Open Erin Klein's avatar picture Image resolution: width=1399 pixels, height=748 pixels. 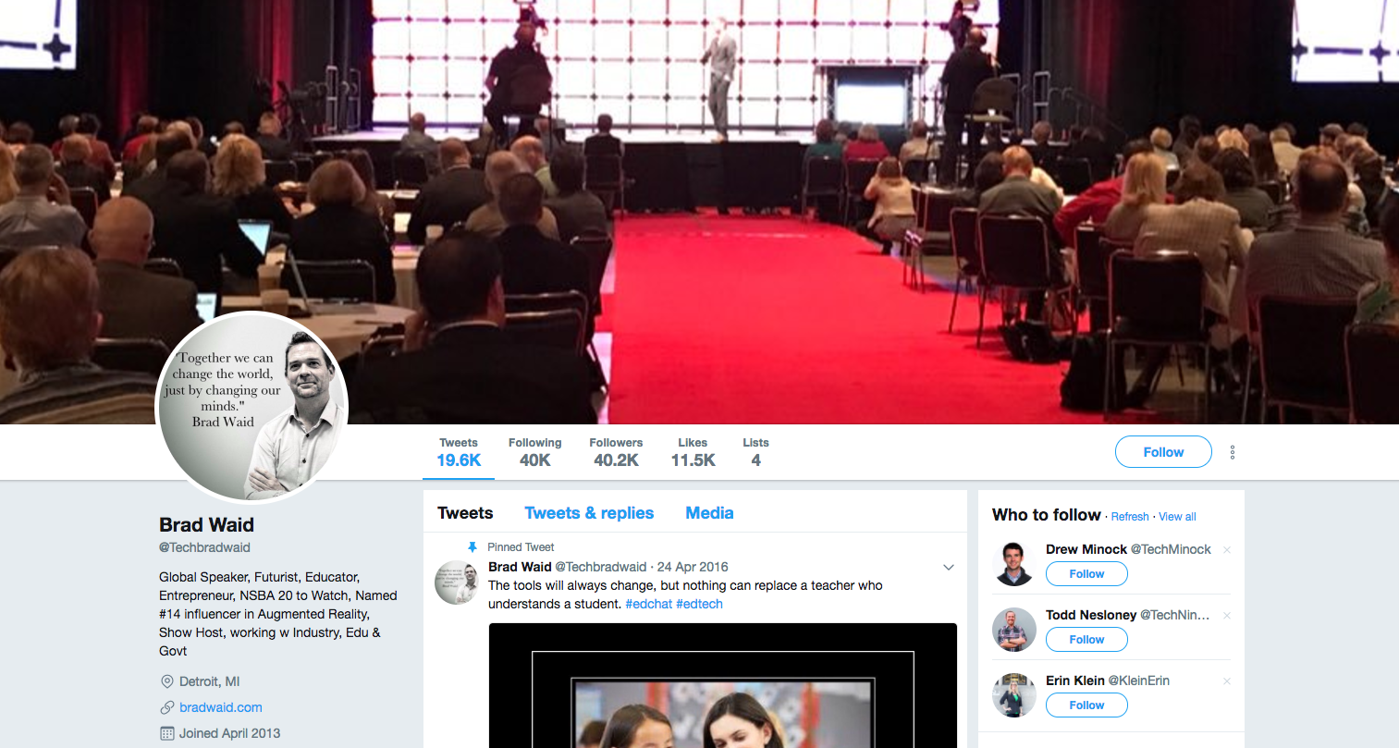1014,695
